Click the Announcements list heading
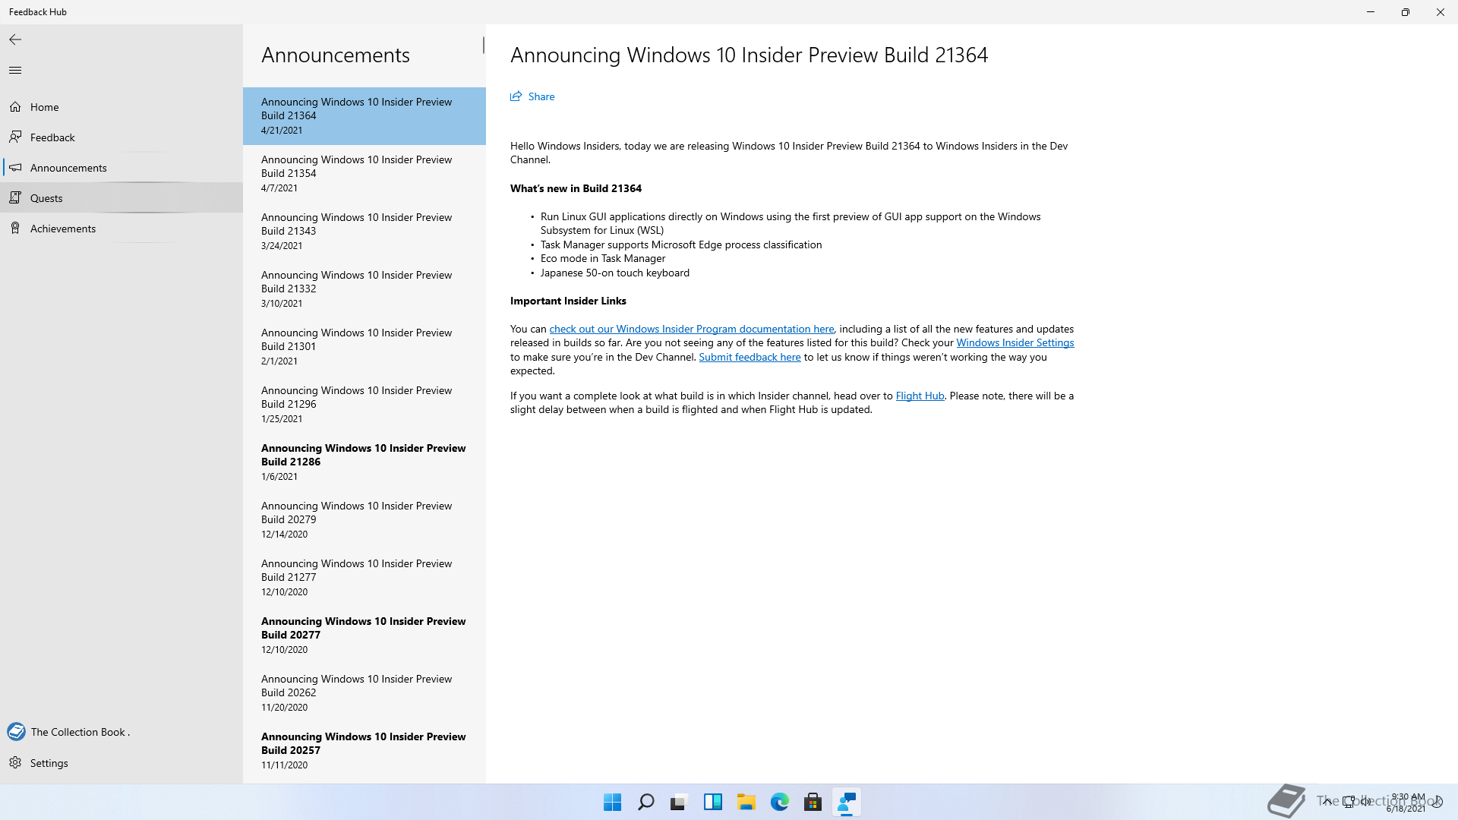The width and height of the screenshot is (1458, 820). (336, 55)
